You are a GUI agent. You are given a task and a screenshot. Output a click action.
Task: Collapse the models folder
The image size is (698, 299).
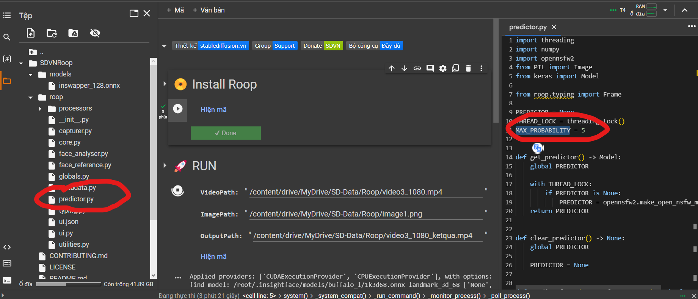[31, 75]
